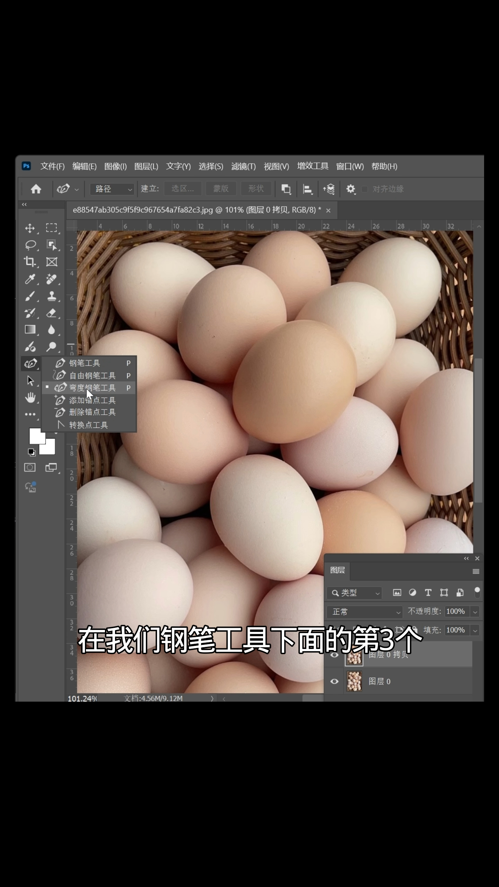
Task: Filter layers by pixel layers icon
Action: pyautogui.click(x=397, y=593)
